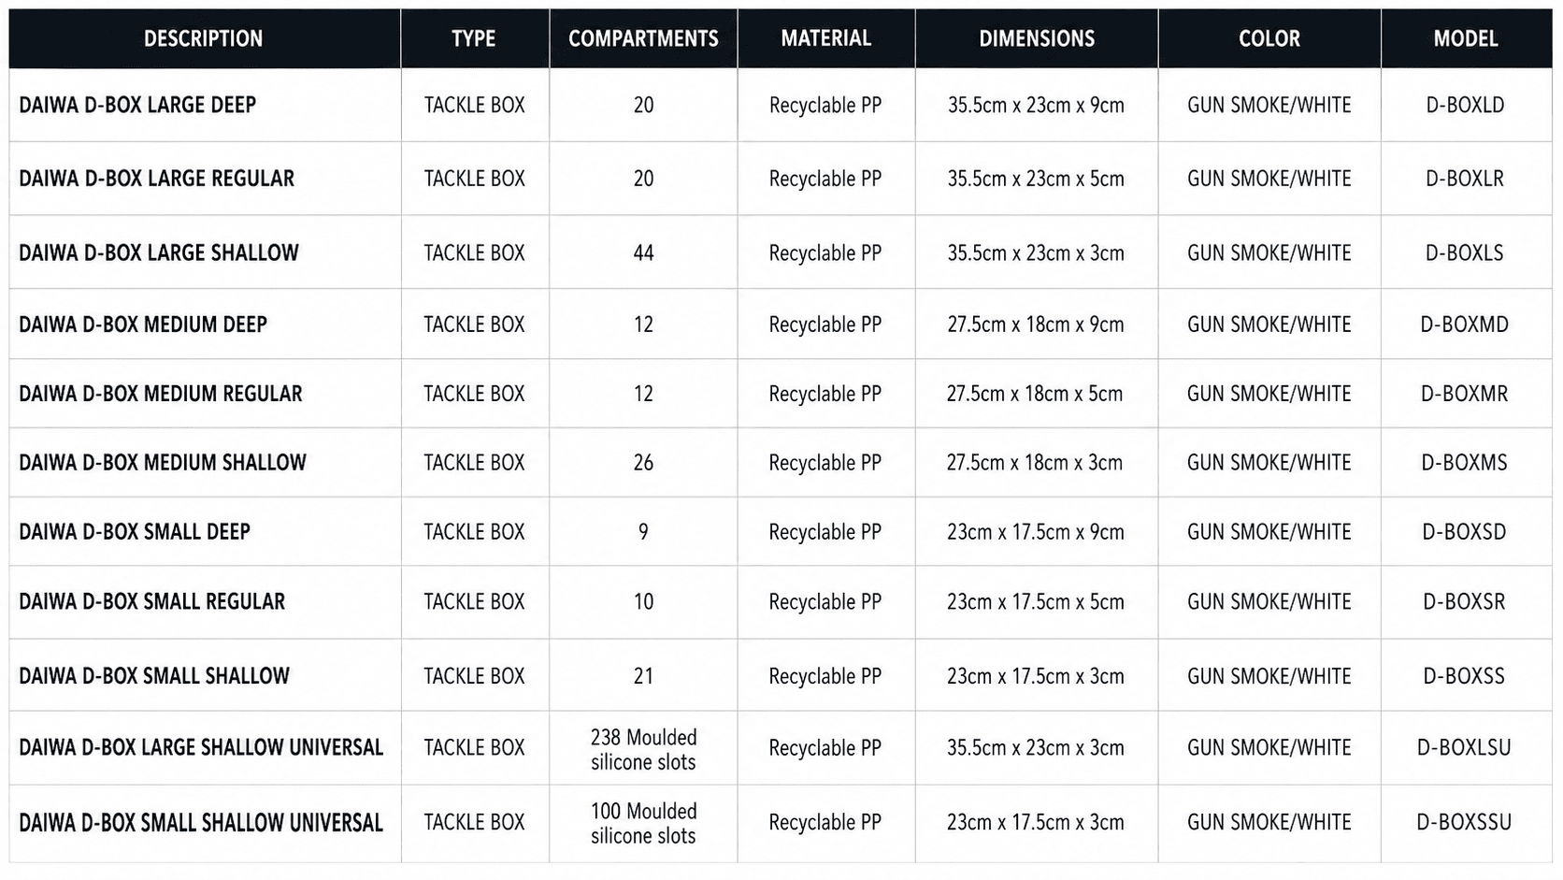Click model code D-BOXLR
Image resolution: width=1563 pixels, height=880 pixels.
pos(1465,178)
